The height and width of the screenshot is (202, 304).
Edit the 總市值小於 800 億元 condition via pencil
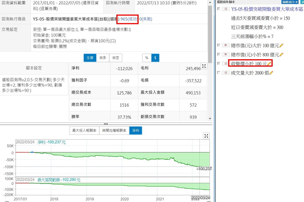pos(281,55)
